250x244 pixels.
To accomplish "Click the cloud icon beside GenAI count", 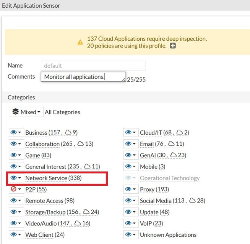I will coord(173,155).
